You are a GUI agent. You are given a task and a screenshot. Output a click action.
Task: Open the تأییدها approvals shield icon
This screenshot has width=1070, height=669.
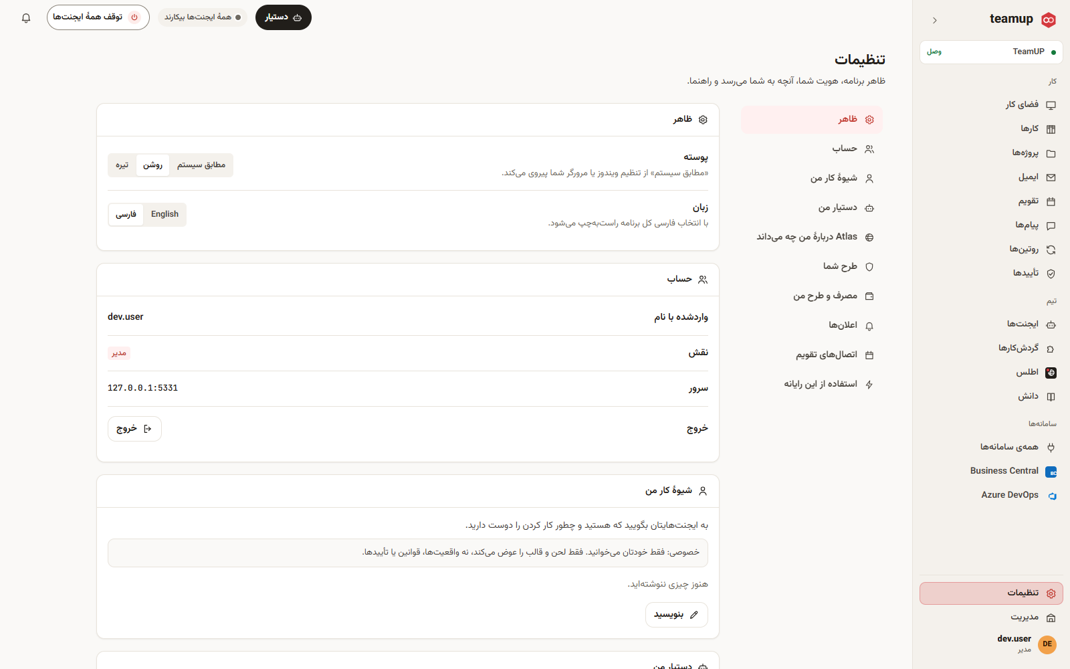pos(1051,274)
